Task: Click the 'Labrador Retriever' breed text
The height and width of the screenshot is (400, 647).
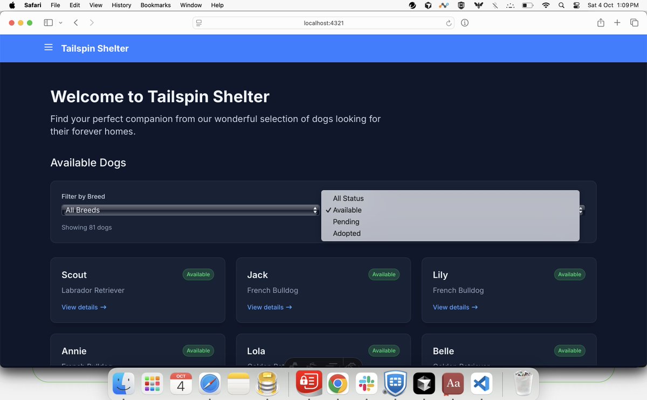Action: click(93, 290)
